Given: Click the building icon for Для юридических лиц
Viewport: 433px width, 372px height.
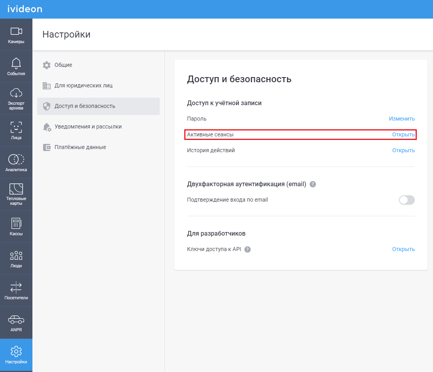Looking at the screenshot, I should pyautogui.click(x=47, y=86).
